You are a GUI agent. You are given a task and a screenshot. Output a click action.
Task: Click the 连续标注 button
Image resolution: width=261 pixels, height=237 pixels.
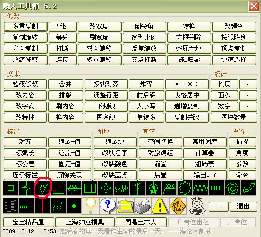coord(25,175)
